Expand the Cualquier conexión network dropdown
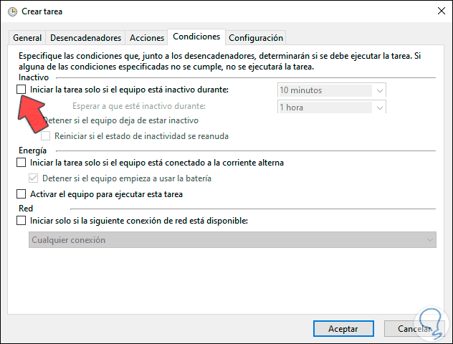Viewport: 453px width, 344px height. click(x=429, y=240)
